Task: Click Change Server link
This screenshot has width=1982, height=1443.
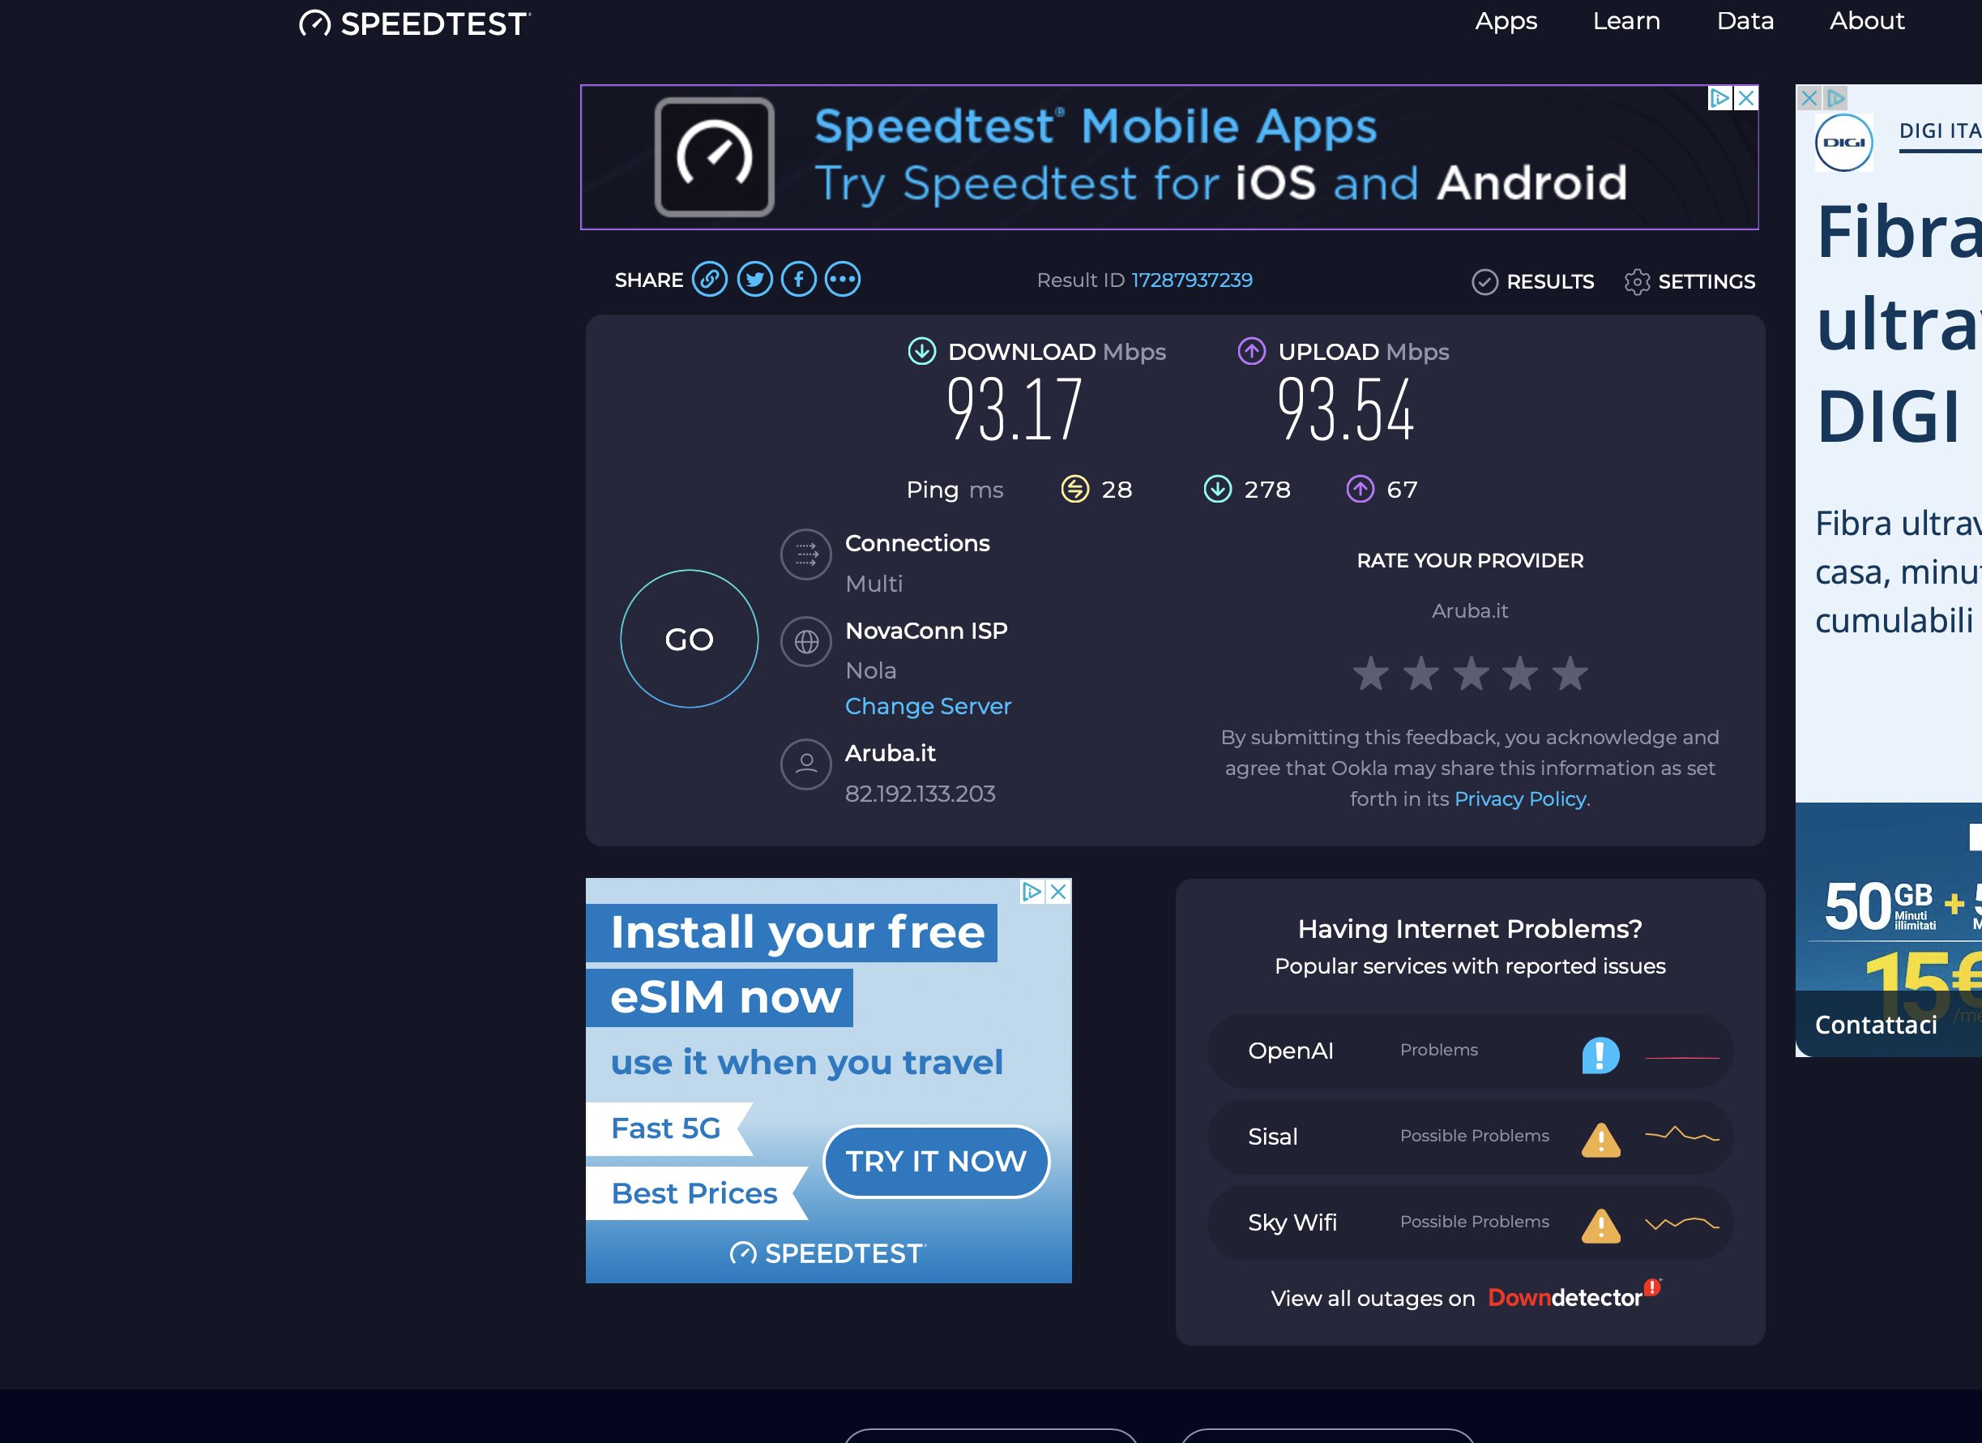Action: 927,706
